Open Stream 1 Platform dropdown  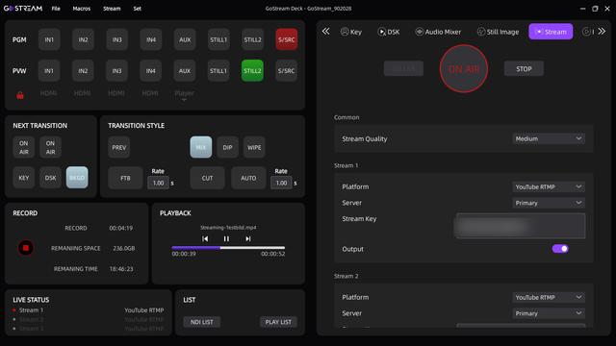click(x=549, y=186)
